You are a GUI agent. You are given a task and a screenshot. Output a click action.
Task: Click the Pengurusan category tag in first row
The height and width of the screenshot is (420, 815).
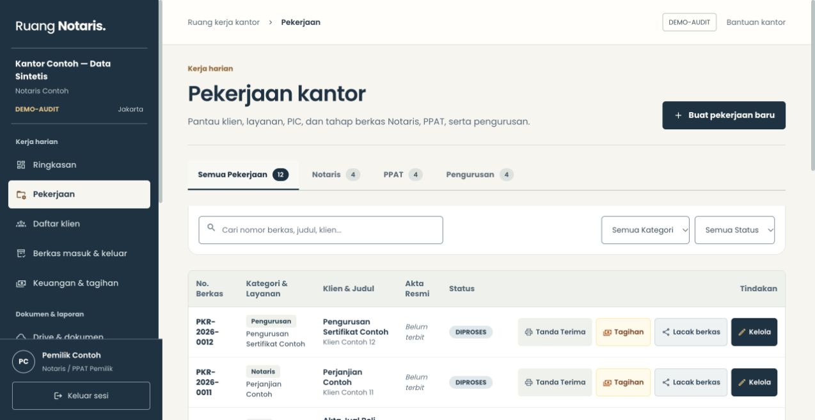271,321
